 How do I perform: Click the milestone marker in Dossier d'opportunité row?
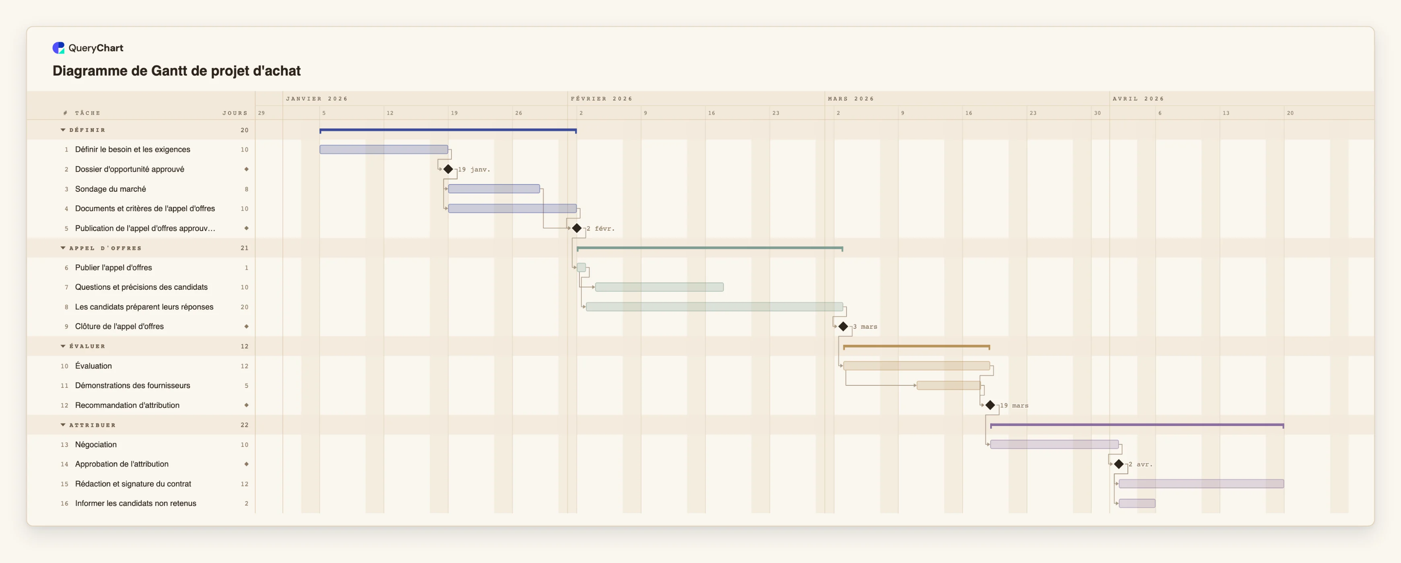(x=246, y=170)
